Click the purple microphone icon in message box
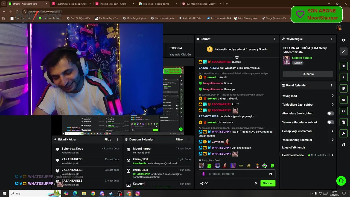The height and width of the screenshot is (197, 350). pos(203,174)
